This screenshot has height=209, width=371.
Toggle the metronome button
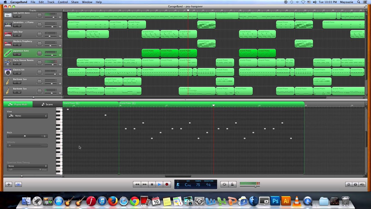(232, 184)
